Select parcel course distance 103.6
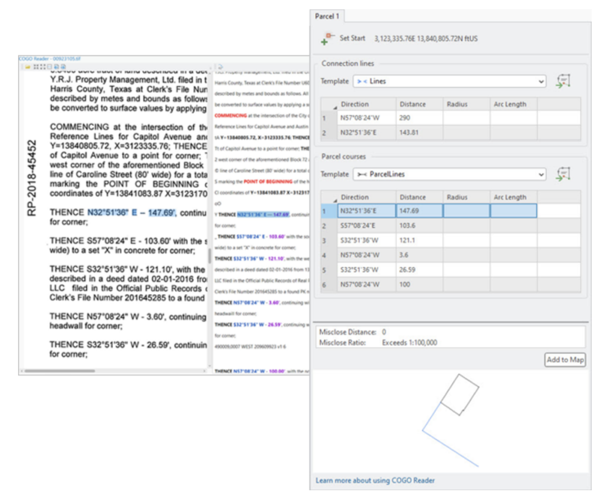Viewport: 601px width, 502px height. point(420,226)
